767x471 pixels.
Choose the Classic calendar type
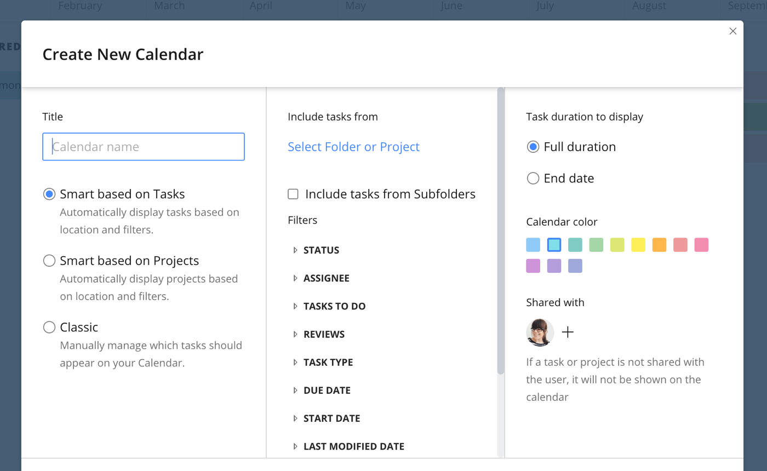point(49,328)
